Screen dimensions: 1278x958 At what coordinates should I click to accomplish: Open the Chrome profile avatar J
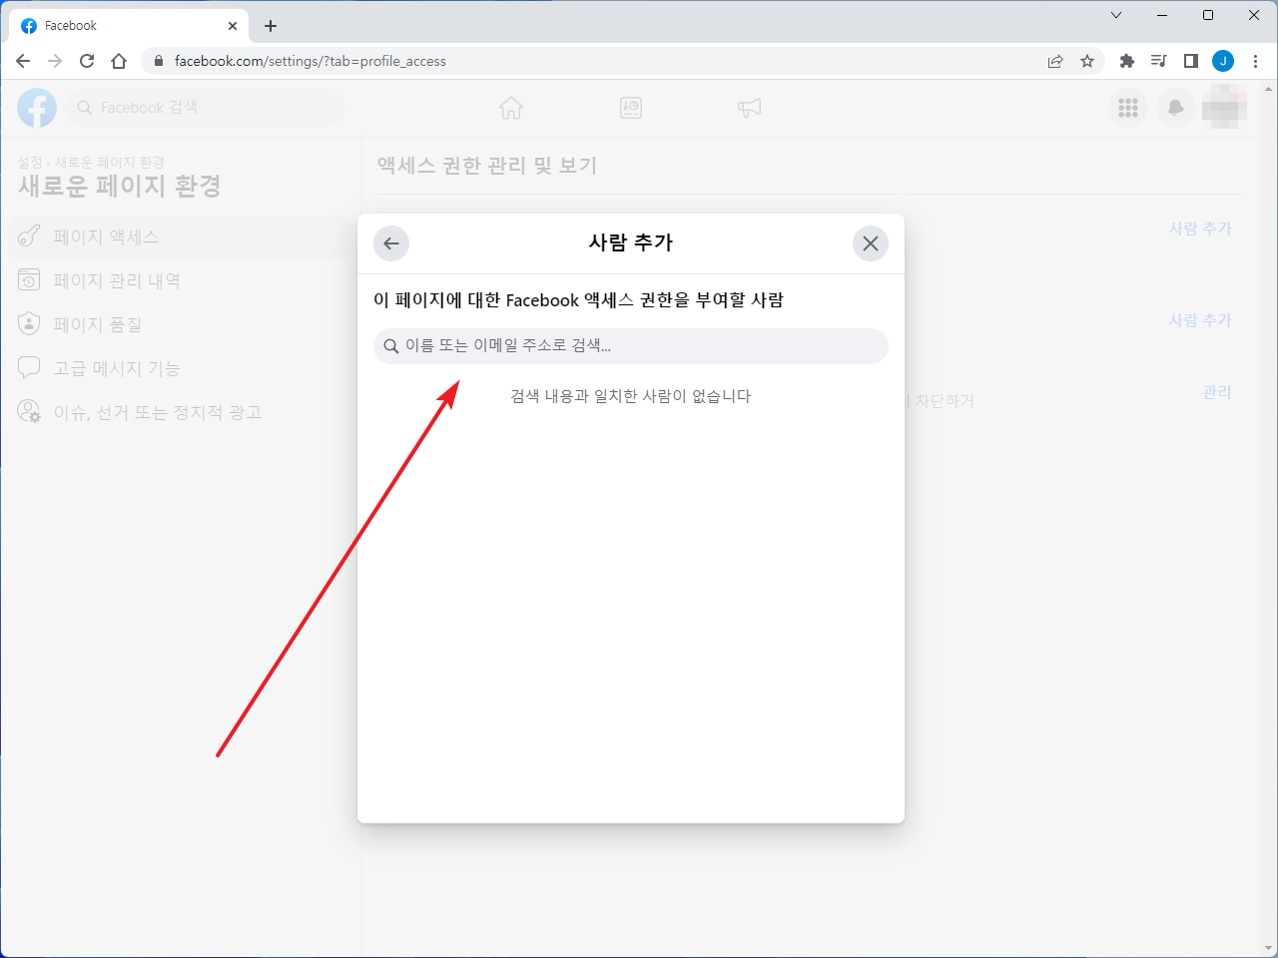coord(1223,61)
